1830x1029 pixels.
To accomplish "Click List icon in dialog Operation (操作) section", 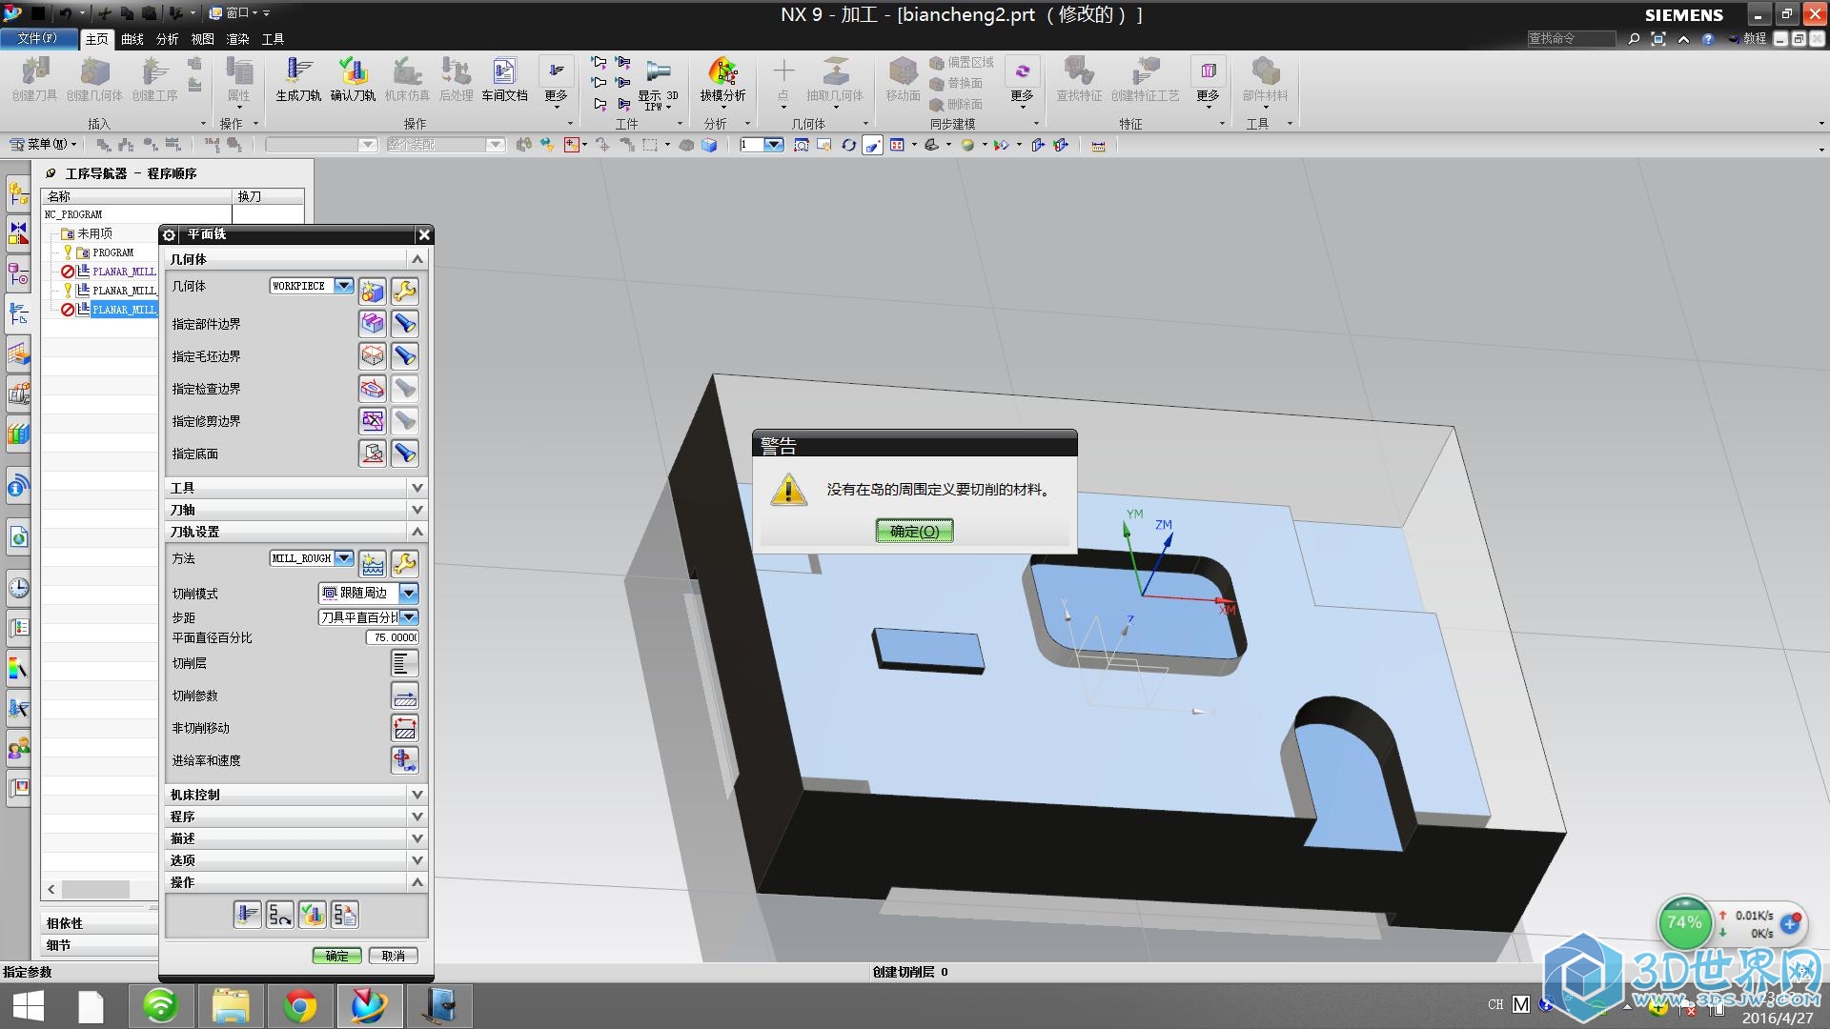I will pyautogui.click(x=345, y=915).
